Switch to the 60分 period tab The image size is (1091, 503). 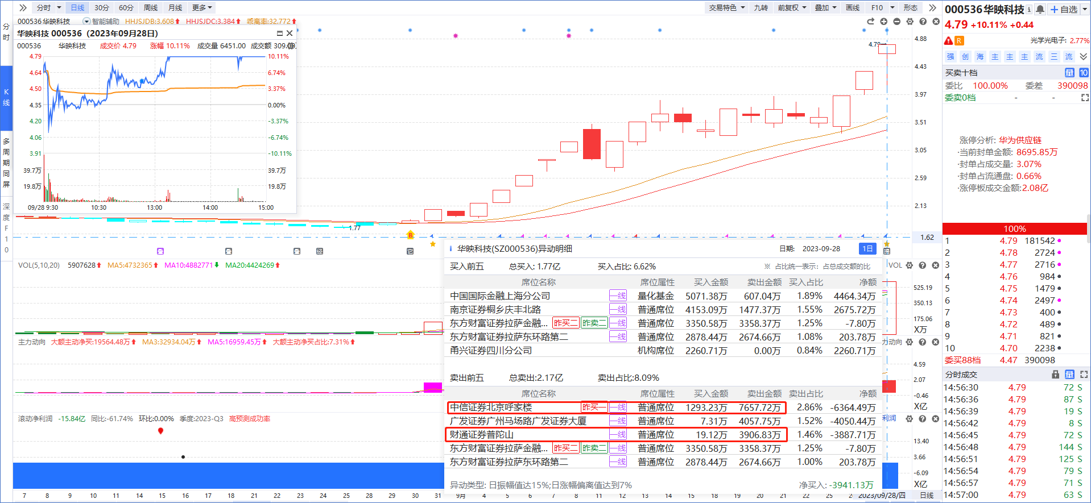(126, 7)
